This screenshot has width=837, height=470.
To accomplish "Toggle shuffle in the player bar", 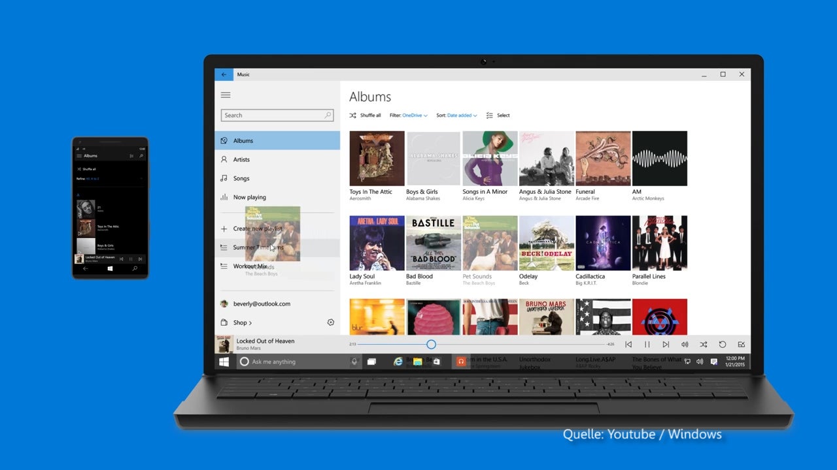I will point(704,345).
